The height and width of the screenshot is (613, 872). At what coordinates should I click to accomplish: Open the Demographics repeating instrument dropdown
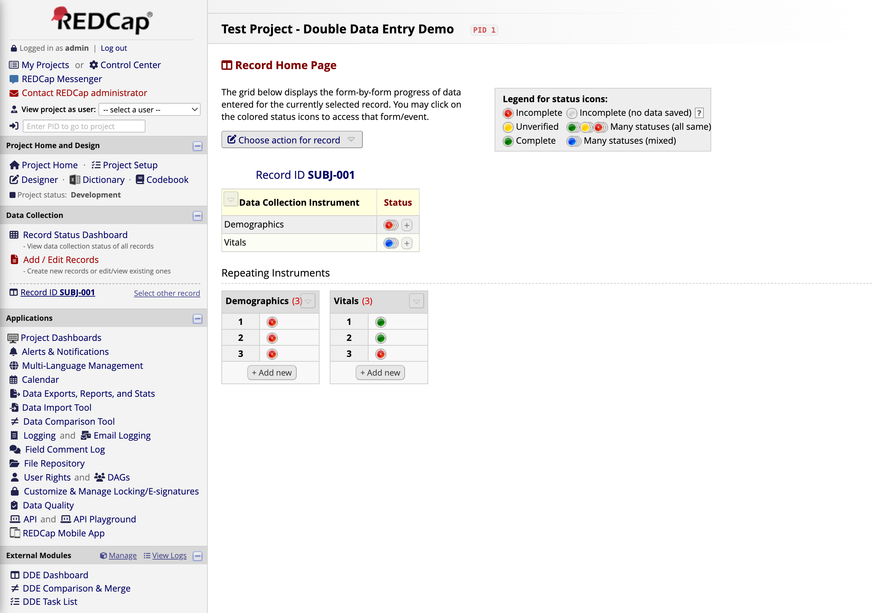[308, 301]
